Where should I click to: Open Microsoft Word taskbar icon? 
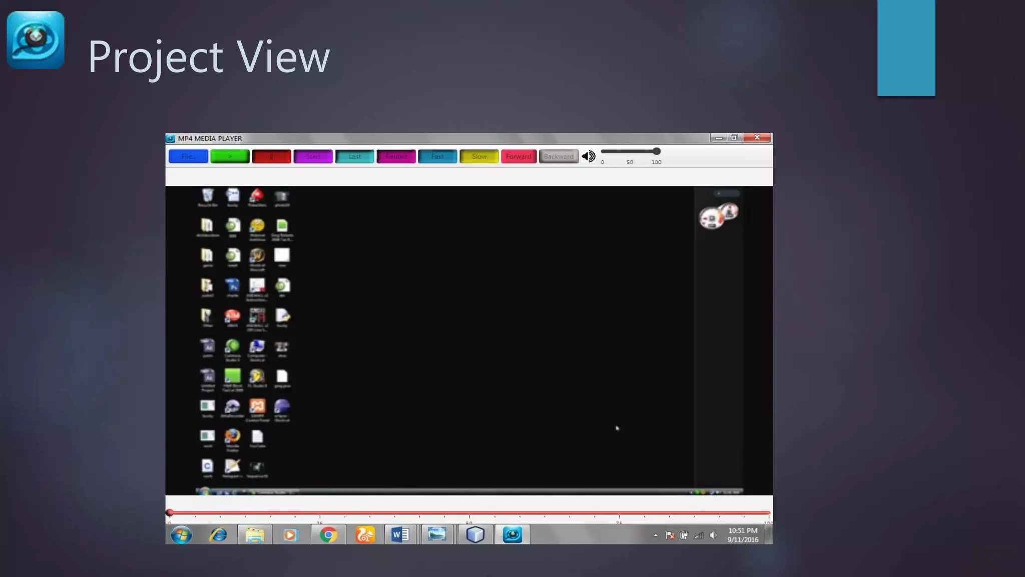pos(400,535)
